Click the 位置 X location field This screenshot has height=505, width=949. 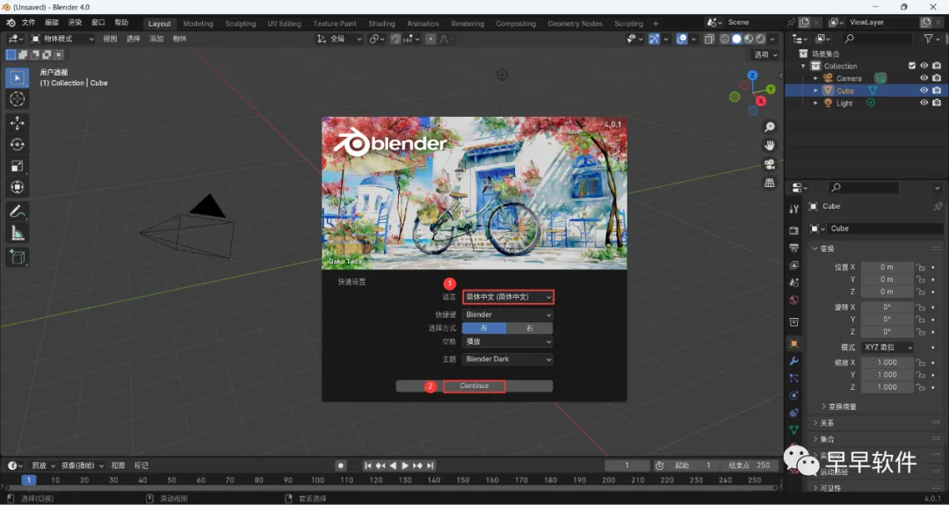click(x=887, y=267)
